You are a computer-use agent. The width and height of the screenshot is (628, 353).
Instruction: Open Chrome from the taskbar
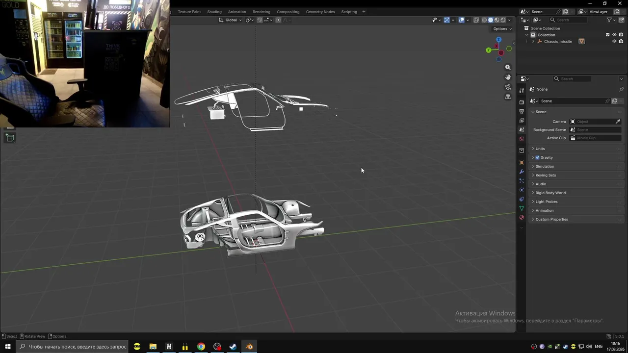pos(201,347)
